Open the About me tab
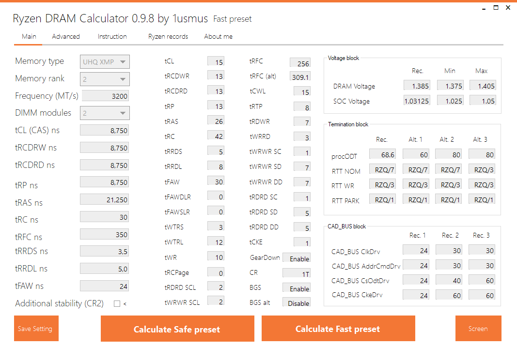 point(218,36)
